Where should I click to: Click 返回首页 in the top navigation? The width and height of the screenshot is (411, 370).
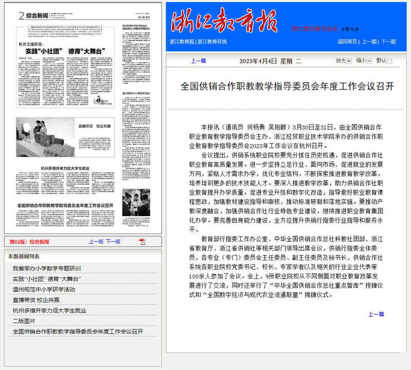347,42
